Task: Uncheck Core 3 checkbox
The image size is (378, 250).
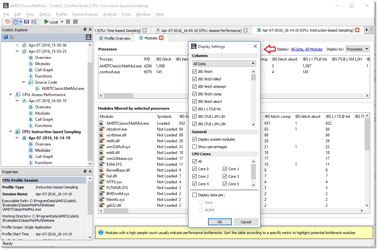Action: tap(225, 176)
